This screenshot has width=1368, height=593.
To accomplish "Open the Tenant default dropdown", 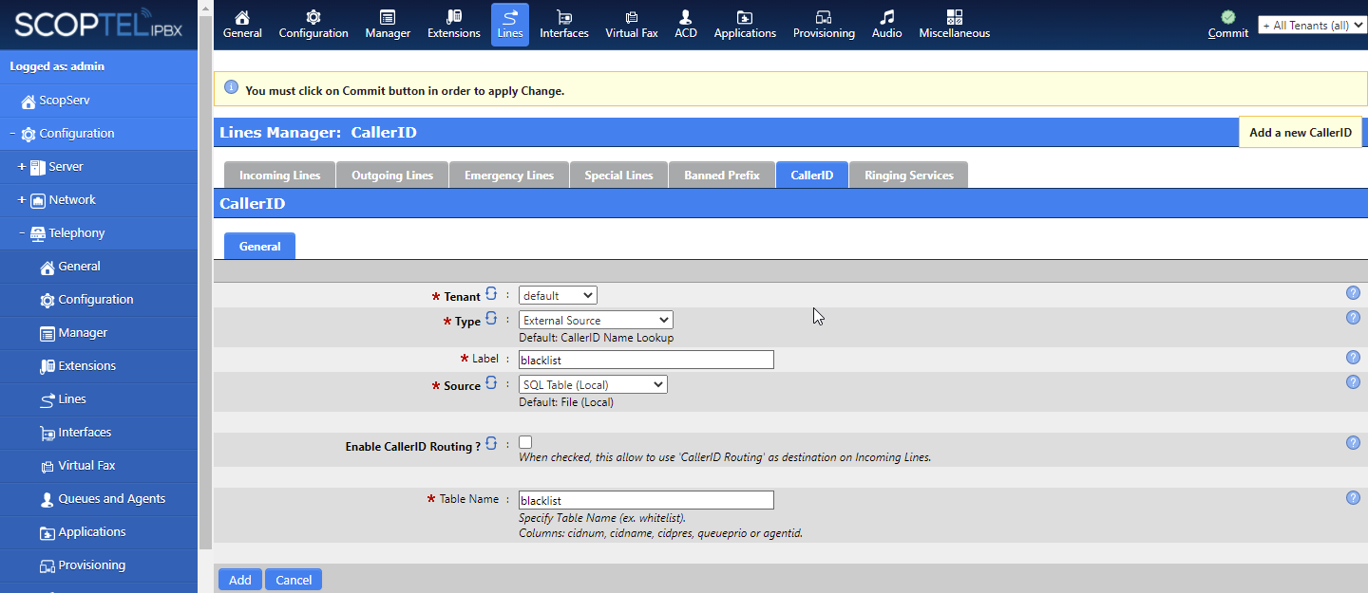I will [558, 296].
